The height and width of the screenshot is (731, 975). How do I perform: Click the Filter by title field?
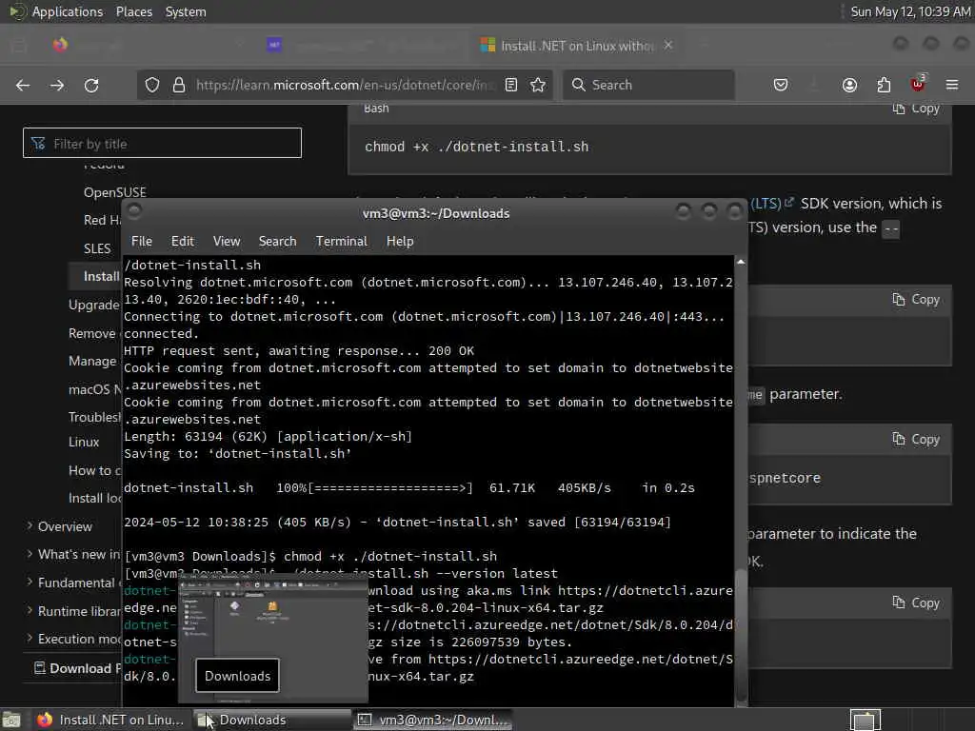[162, 144]
